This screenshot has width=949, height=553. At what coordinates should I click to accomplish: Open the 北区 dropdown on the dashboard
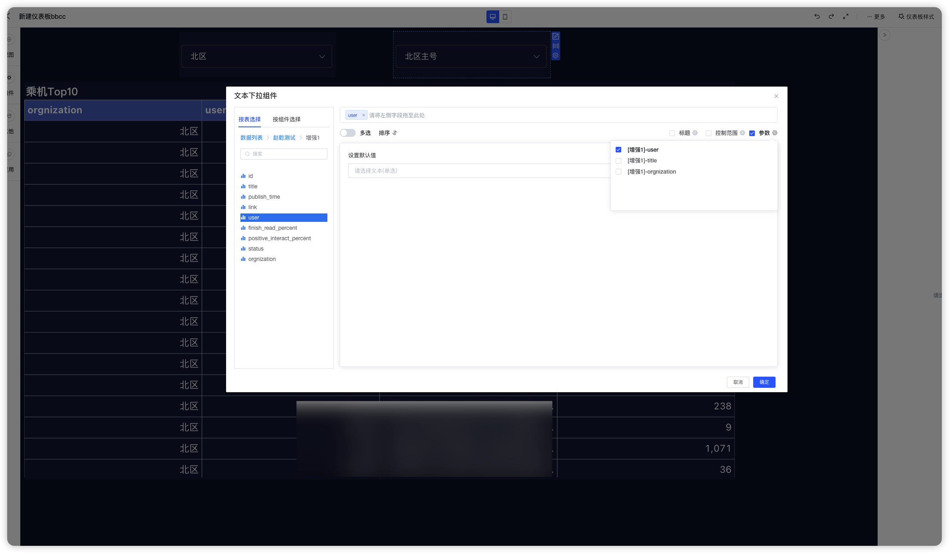coord(257,56)
